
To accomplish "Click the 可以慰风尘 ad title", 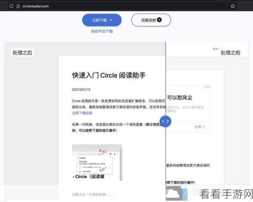I will (x=180, y=98).
